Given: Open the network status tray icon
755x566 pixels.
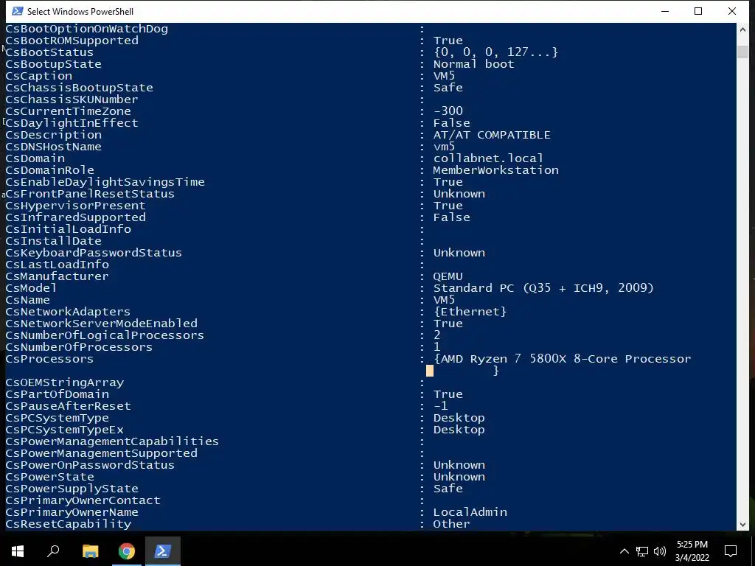Looking at the screenshot, I should [x=642, y=551].
